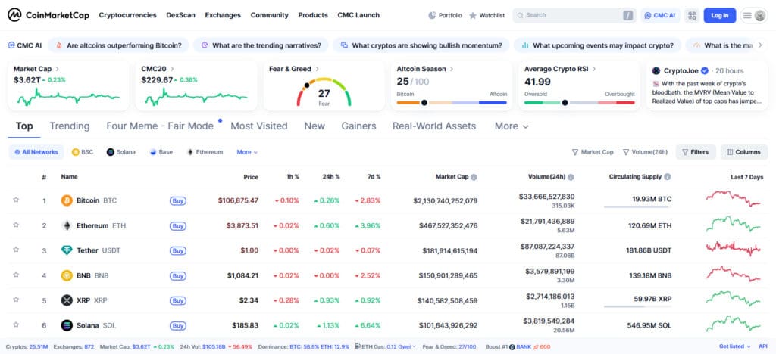Click the Ethereum coin icon in table
Viewport: 776px width, 354px height.
[67, 226]
